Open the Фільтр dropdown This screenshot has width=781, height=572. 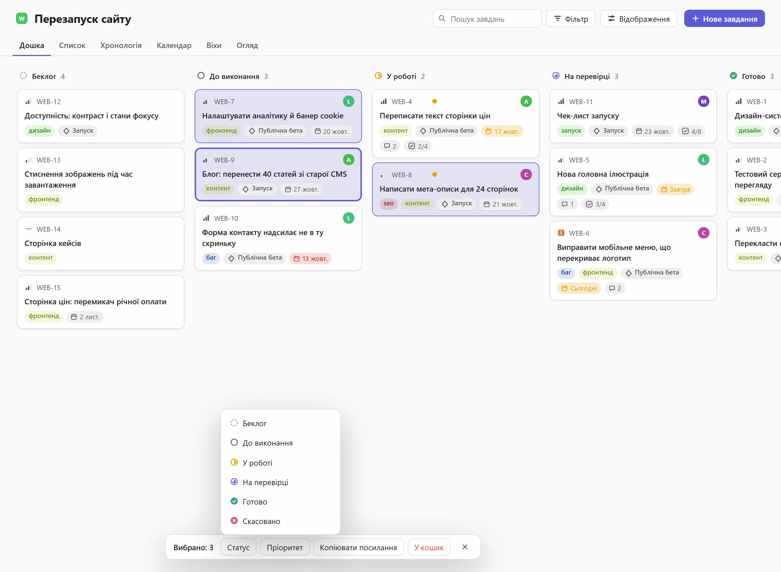click(571, 19)
